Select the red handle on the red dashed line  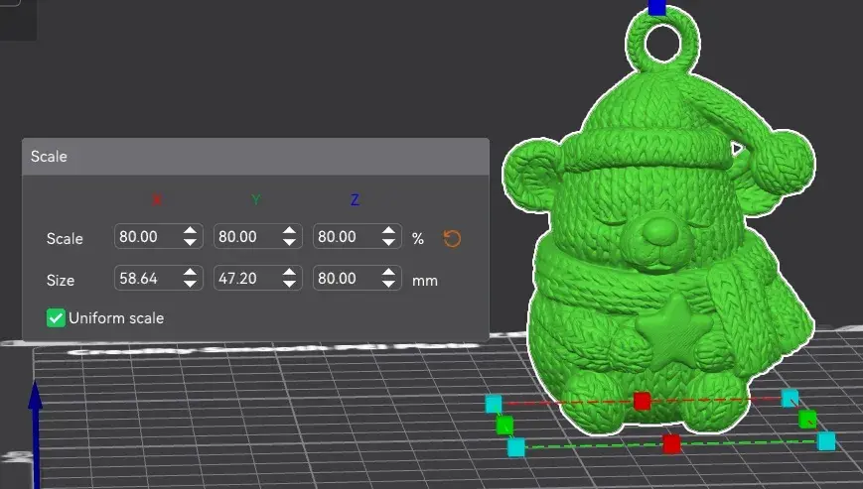[x=643, y=401]
